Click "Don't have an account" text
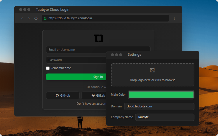The width and height of the screenshot is (218, 136). pyautogui.click(x=91, y=104)
